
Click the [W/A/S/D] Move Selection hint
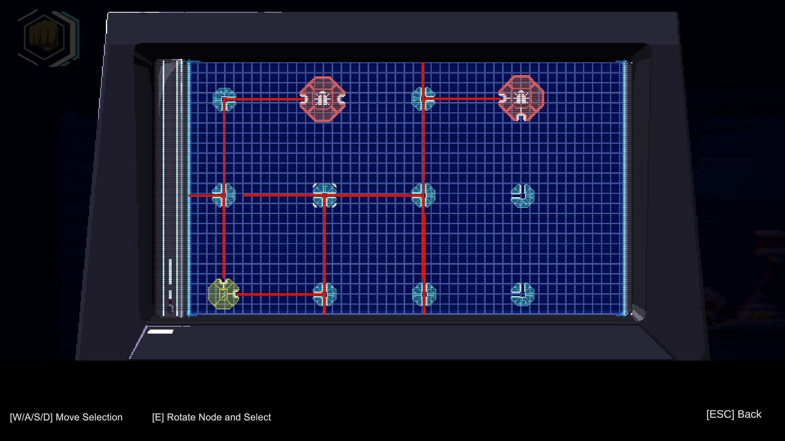[x=67, y=417]
